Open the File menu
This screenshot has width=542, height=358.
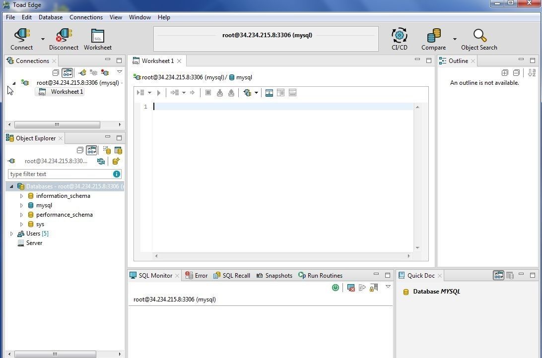(10, 17)
